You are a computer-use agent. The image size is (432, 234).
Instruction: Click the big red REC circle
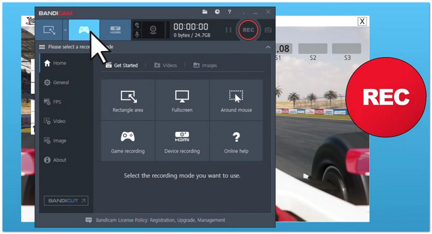point(386,97)
